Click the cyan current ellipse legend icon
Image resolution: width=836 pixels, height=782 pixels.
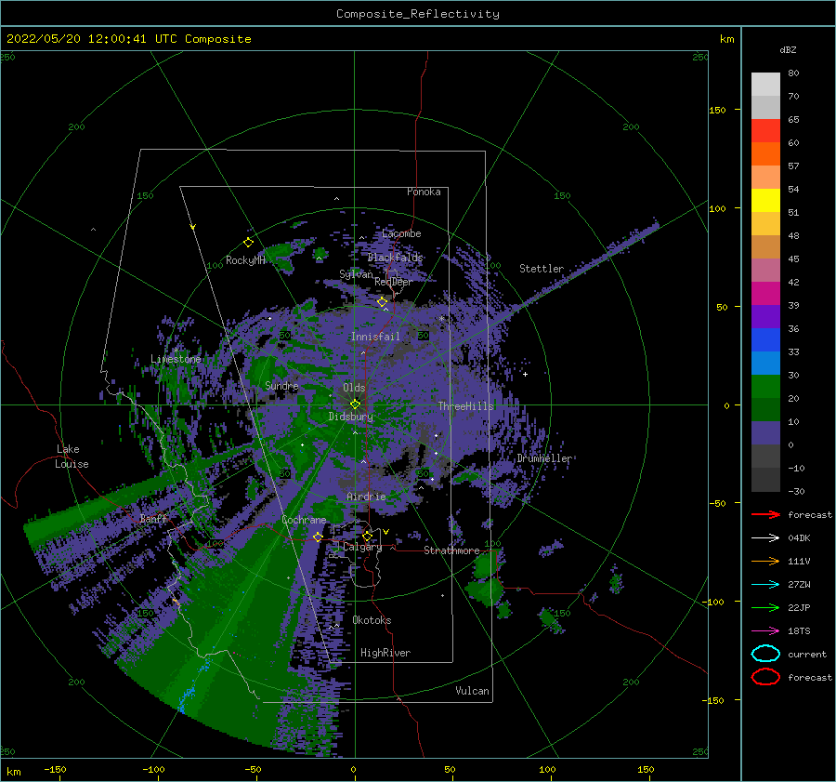(x=765, y=654)
